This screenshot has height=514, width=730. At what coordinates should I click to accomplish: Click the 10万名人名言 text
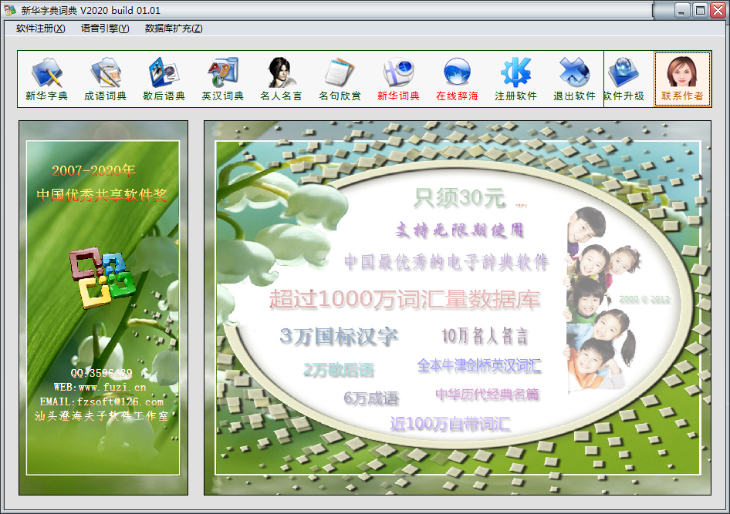pos(485,335)
